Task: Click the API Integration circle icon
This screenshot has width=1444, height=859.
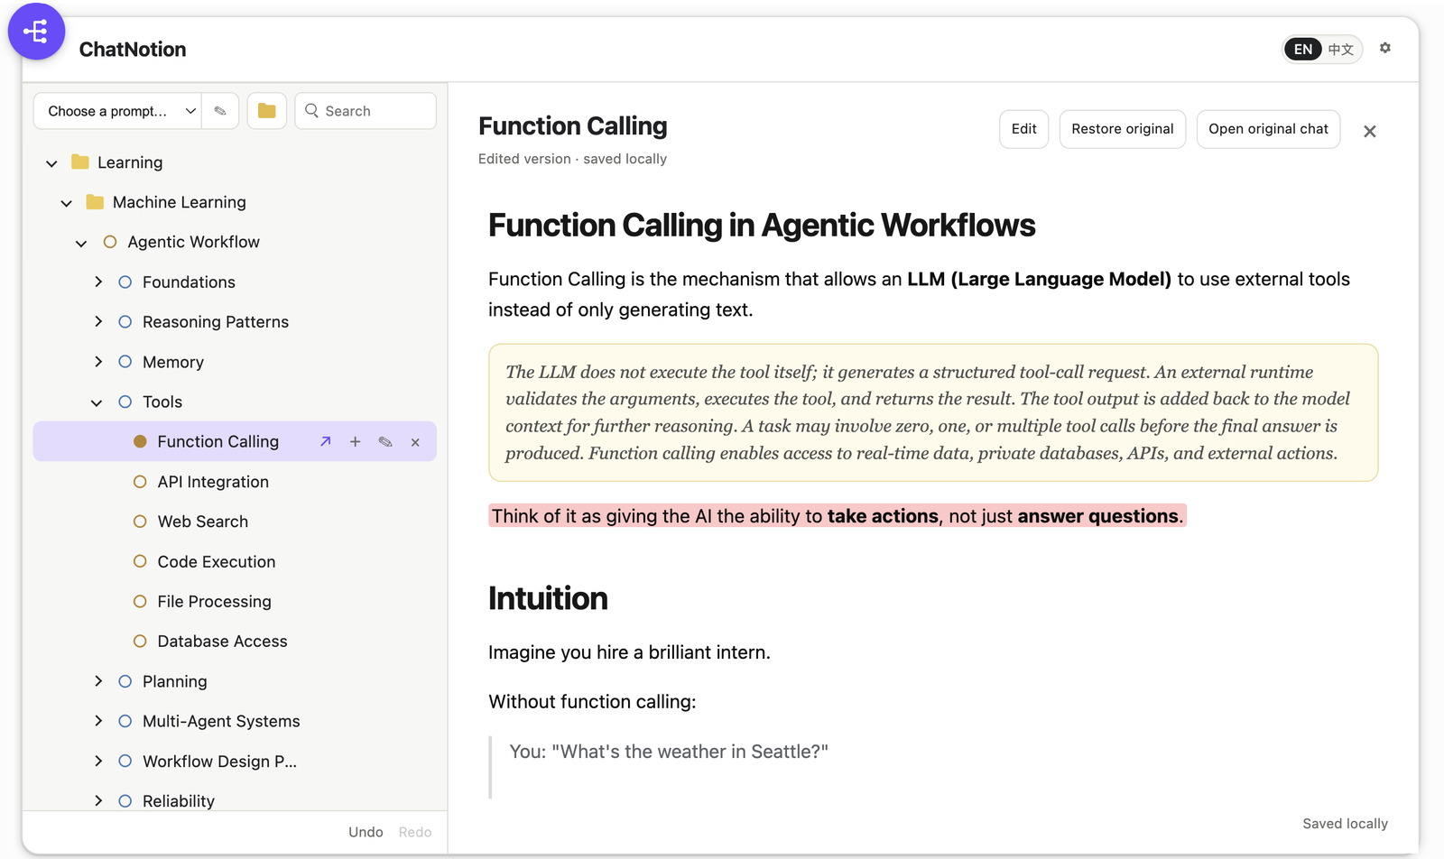Action: click(x=140, y=482)
